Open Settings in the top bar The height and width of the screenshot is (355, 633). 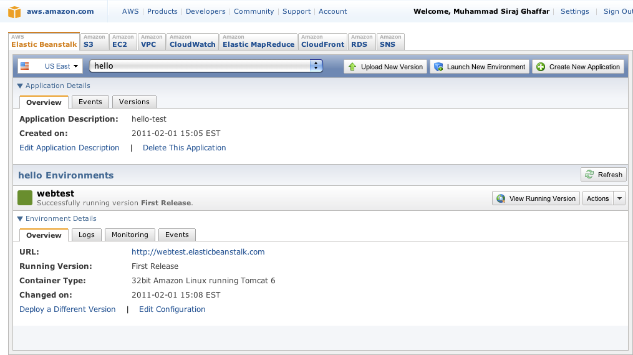(x=574, y=11)
